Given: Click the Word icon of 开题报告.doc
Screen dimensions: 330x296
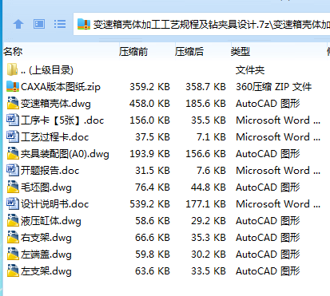Looking at the screenshot, I should point(13,170).
